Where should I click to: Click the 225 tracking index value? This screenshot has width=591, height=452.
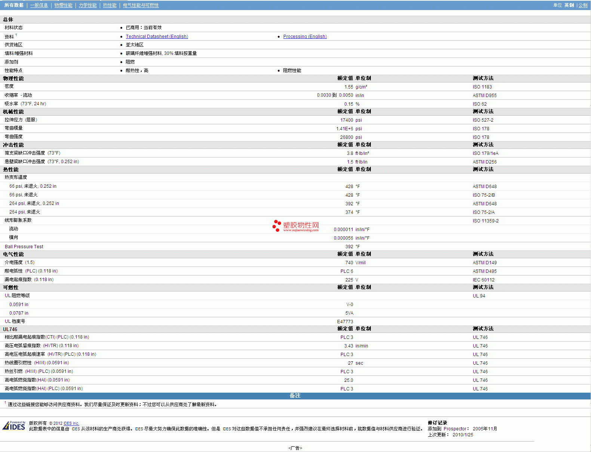coord(349,280)
